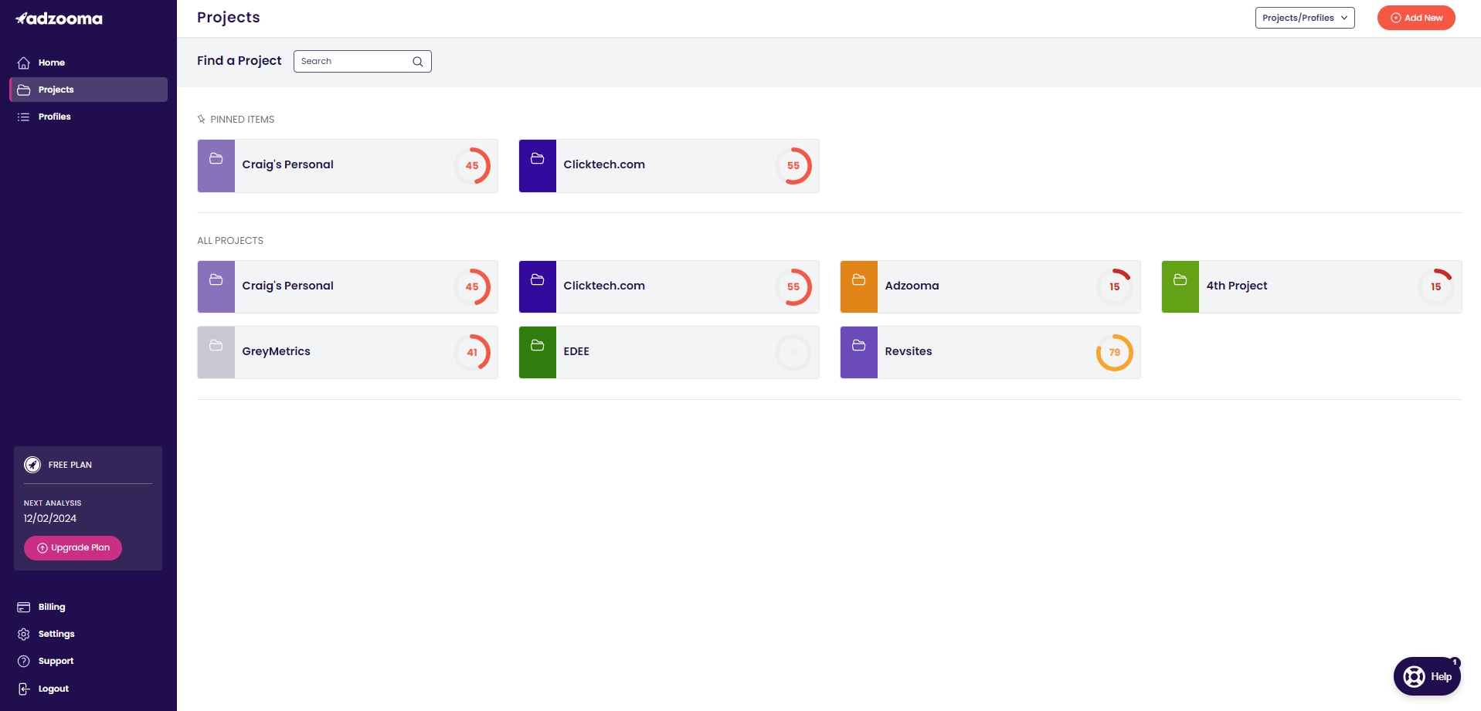
Task: Open the EDEE project name
Action: pyautogui.click(x=576, y=351)
